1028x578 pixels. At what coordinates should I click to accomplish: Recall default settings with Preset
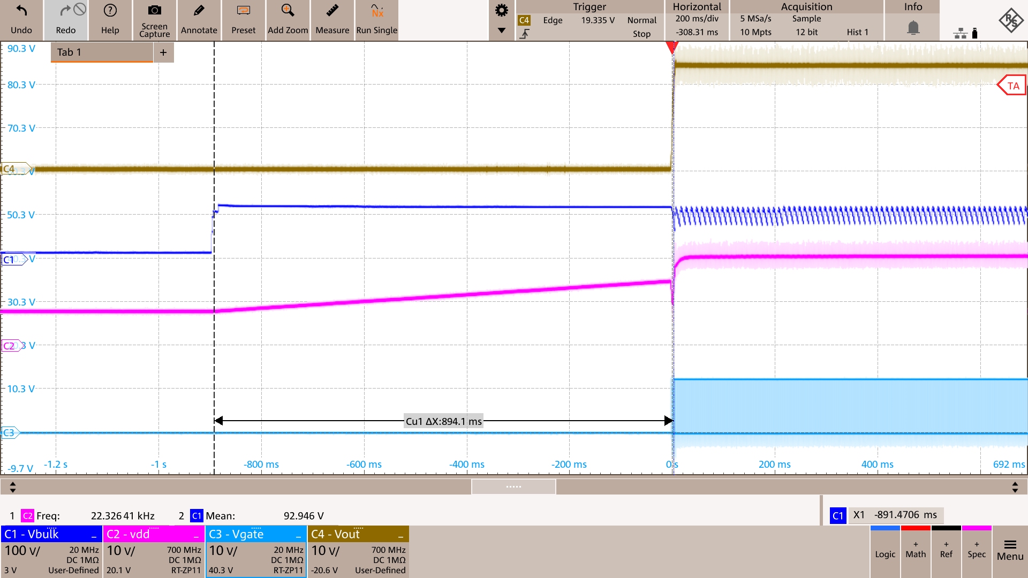click(x=243, y=20)
